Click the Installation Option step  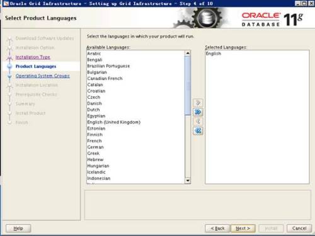(35, 48)
